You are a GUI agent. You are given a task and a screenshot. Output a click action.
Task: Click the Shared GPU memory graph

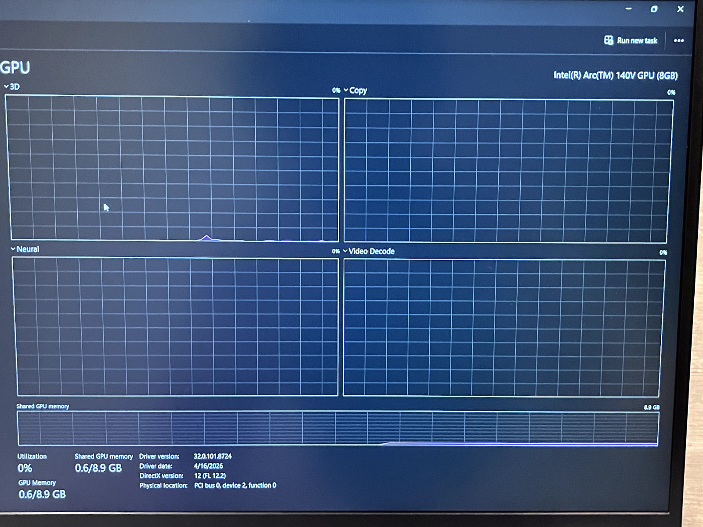pyautogui.click(x=338, y=428)
